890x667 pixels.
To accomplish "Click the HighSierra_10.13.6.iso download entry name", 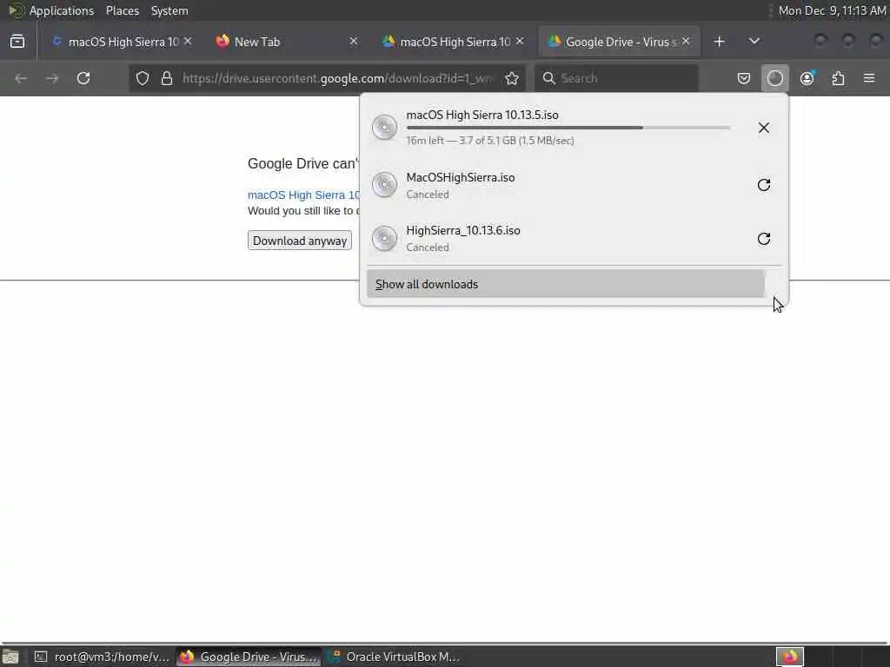I will coord(463,230).
